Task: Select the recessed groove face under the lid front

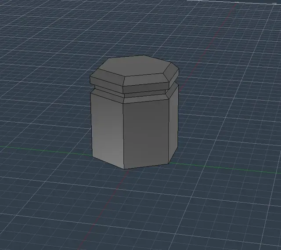Action: (x=144, y=94)
